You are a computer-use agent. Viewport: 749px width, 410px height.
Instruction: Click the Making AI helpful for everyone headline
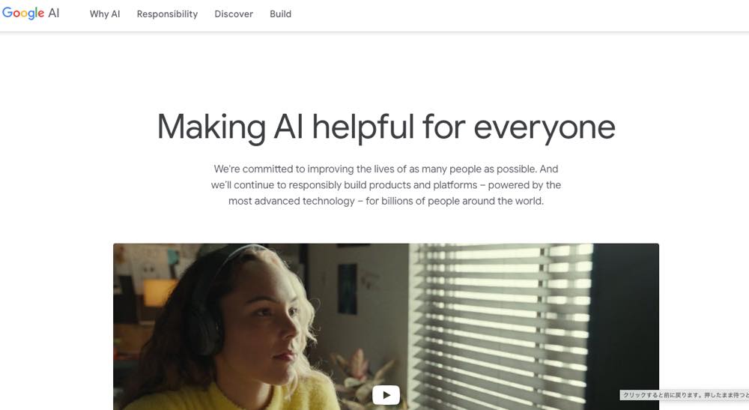click(386, 127)
